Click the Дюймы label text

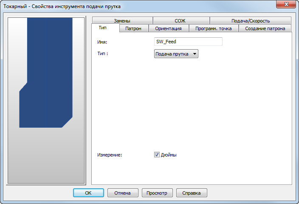[169, 155]
